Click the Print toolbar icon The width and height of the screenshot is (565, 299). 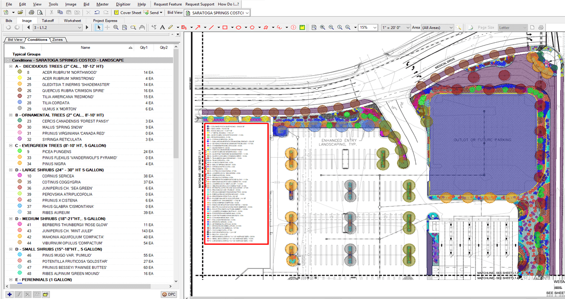point(31,12)
